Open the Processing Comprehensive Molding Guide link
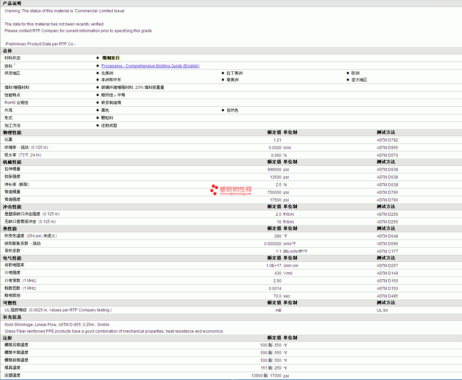This screenshot has width=462, height=380. (x=150, y=66)
